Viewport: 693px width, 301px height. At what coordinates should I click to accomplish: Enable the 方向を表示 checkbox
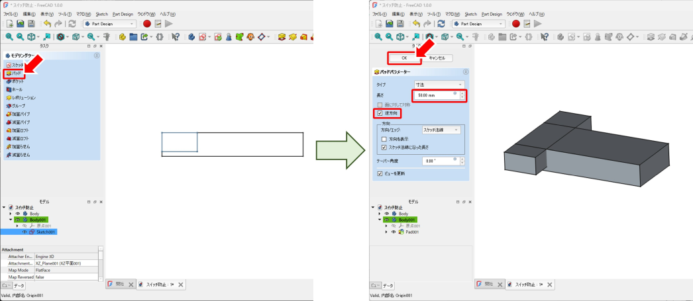384,140
